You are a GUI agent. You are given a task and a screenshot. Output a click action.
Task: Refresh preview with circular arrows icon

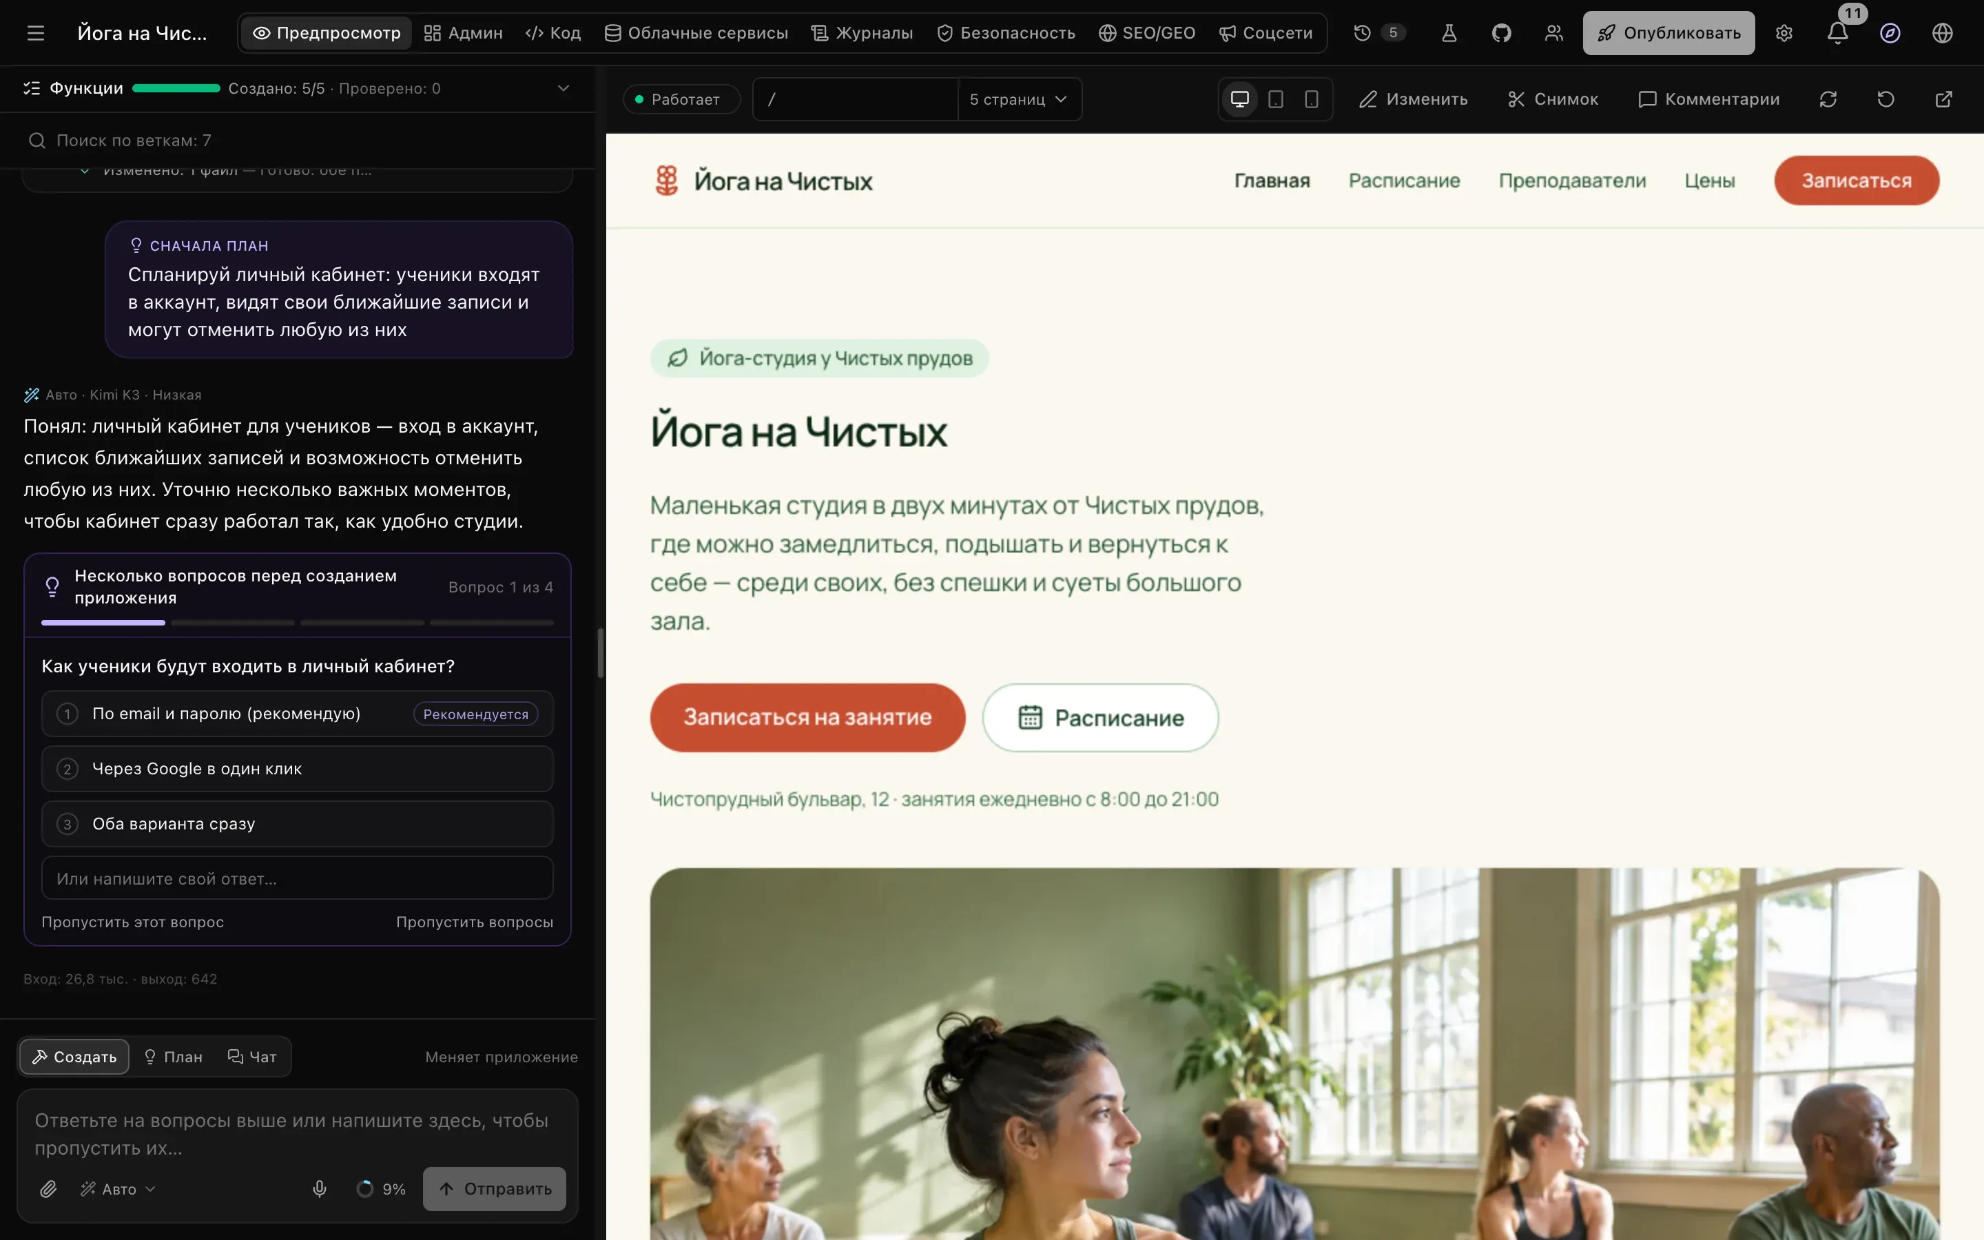tap(1828, 99)
